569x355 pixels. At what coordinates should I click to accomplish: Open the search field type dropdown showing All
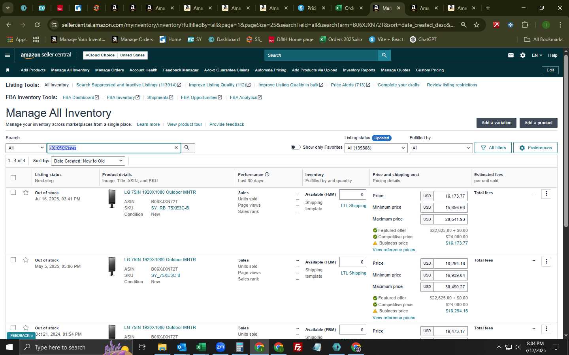click(26, 148)
